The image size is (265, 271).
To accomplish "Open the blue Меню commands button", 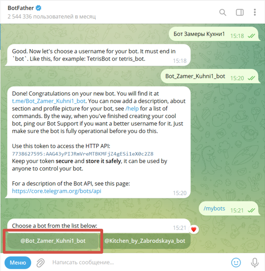I will coord(18,263).
